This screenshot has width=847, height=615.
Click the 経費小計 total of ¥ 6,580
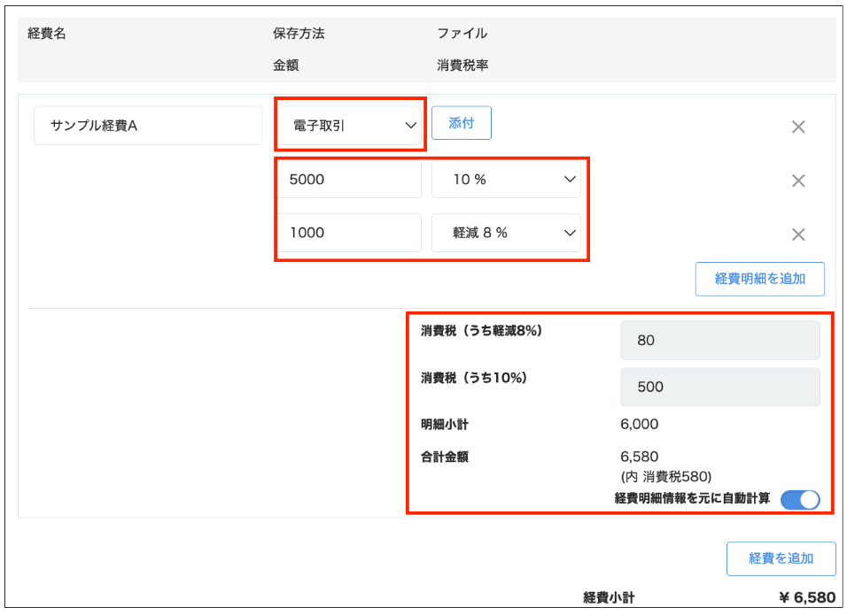806,597
